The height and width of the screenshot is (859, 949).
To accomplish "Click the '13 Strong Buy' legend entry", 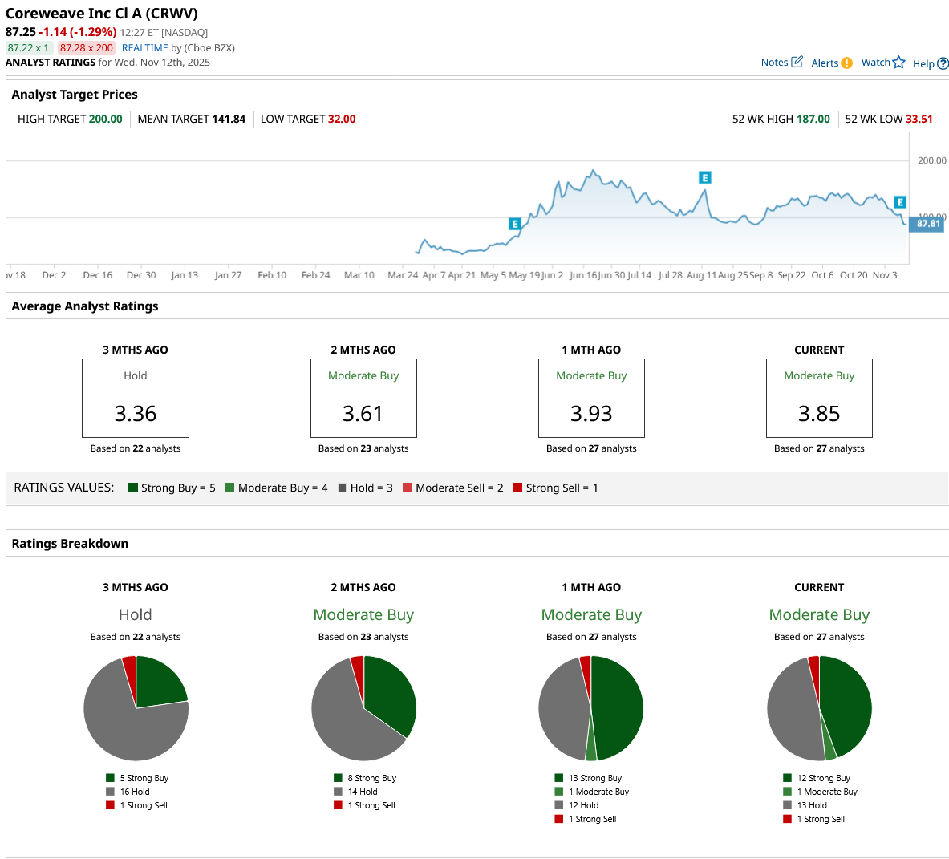I will click(588, 778).
